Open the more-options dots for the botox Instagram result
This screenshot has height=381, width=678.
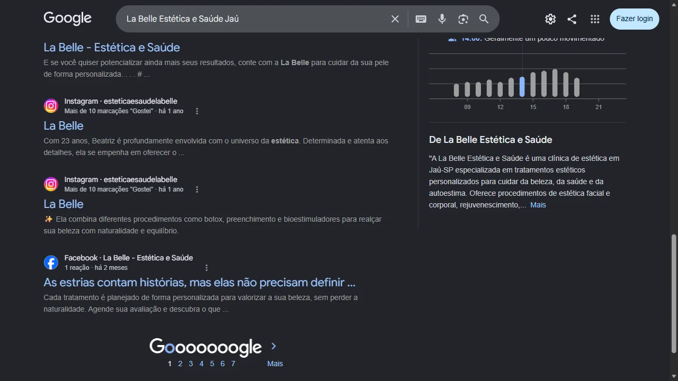point(197,189)
